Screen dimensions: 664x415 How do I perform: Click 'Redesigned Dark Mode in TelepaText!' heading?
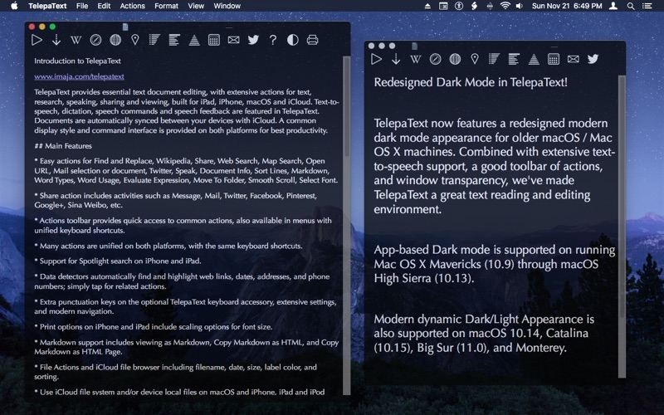[x=471, y=82]
